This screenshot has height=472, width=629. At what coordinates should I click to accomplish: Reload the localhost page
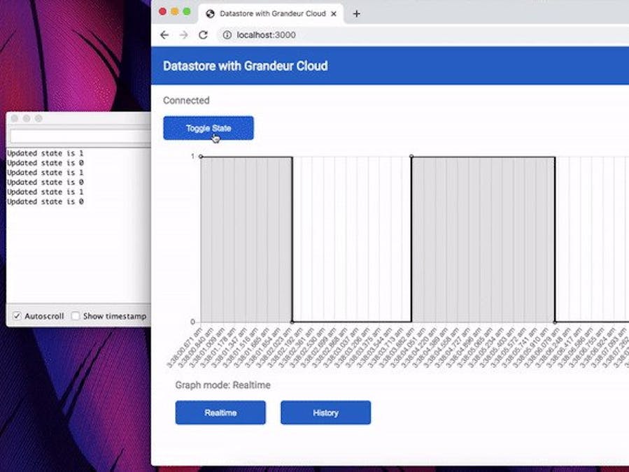click(x=204, y=35)
